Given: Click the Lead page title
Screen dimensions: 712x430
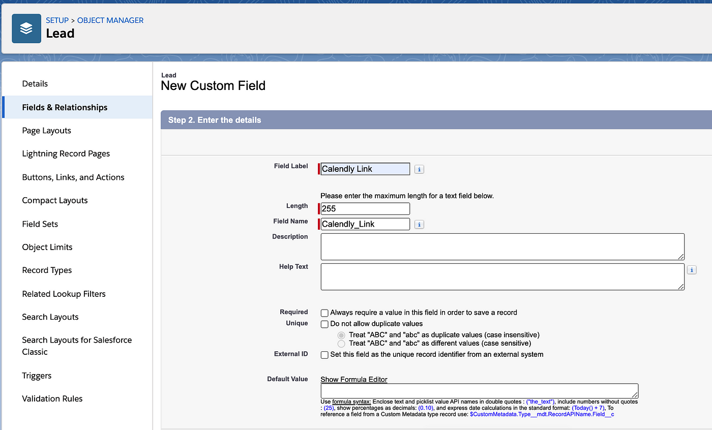Looking at the screenshot, I should pos(60,34).
